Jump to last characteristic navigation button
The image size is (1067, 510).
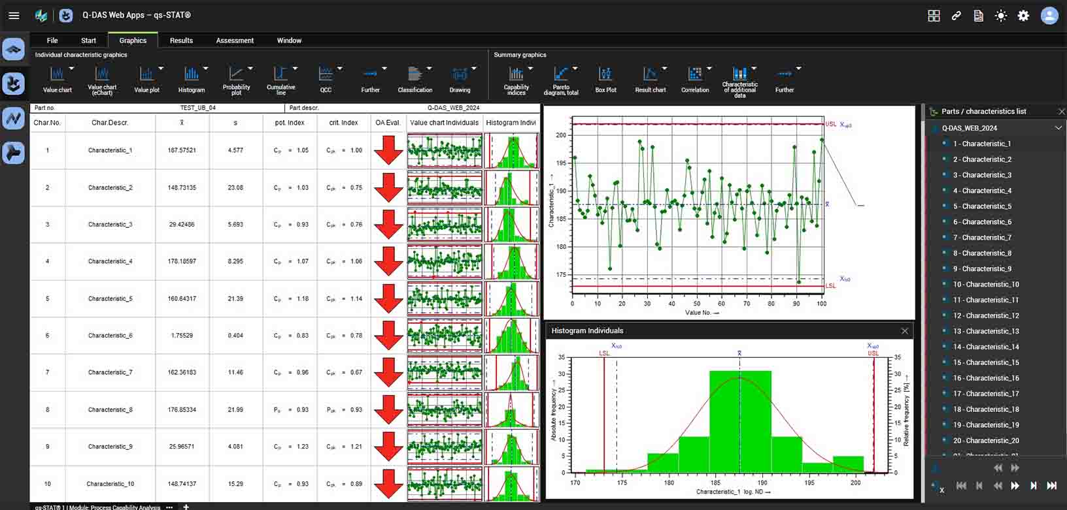(1051, 485)
